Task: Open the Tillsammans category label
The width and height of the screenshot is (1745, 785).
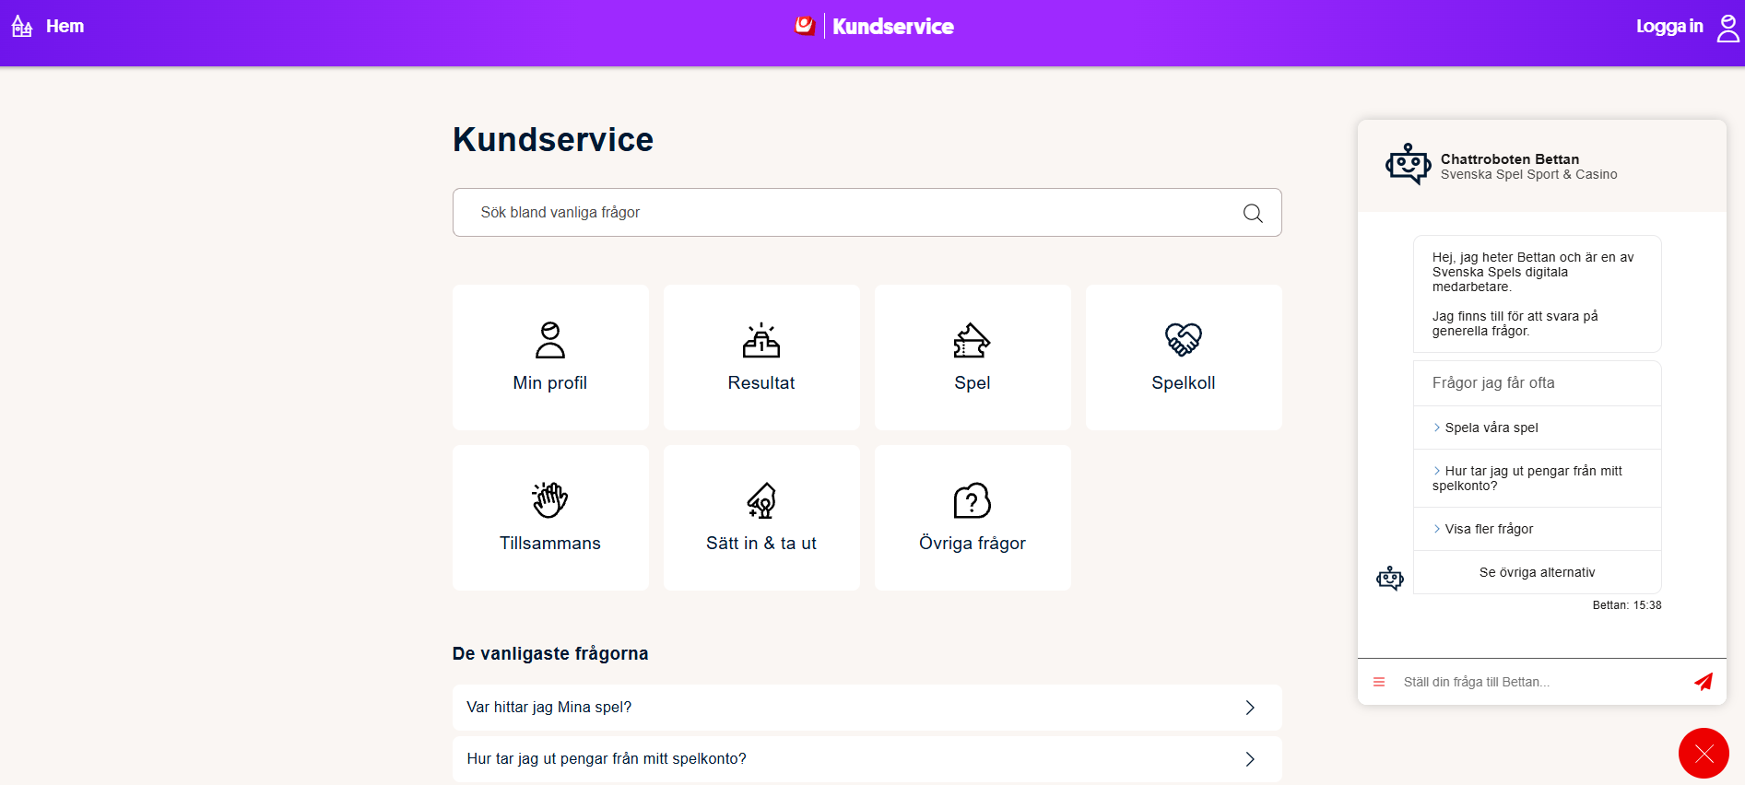Action: coord(550,544)
